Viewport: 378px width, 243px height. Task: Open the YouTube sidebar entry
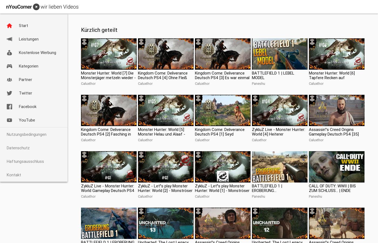coord(34,120)
